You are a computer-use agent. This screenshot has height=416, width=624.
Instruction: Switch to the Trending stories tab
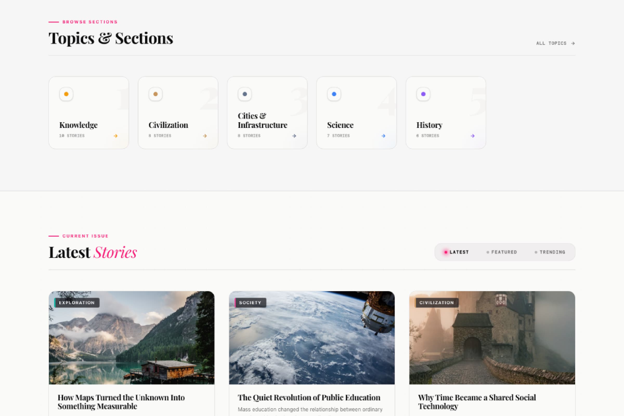coord(550,252)
